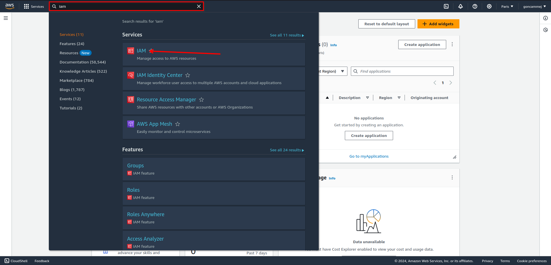Open the left hamburger navigation menu
This screenshot has height=265, width=551.
click(6, 18)
